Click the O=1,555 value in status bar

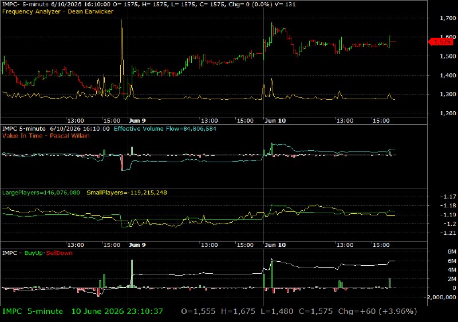tap(198, 312)
